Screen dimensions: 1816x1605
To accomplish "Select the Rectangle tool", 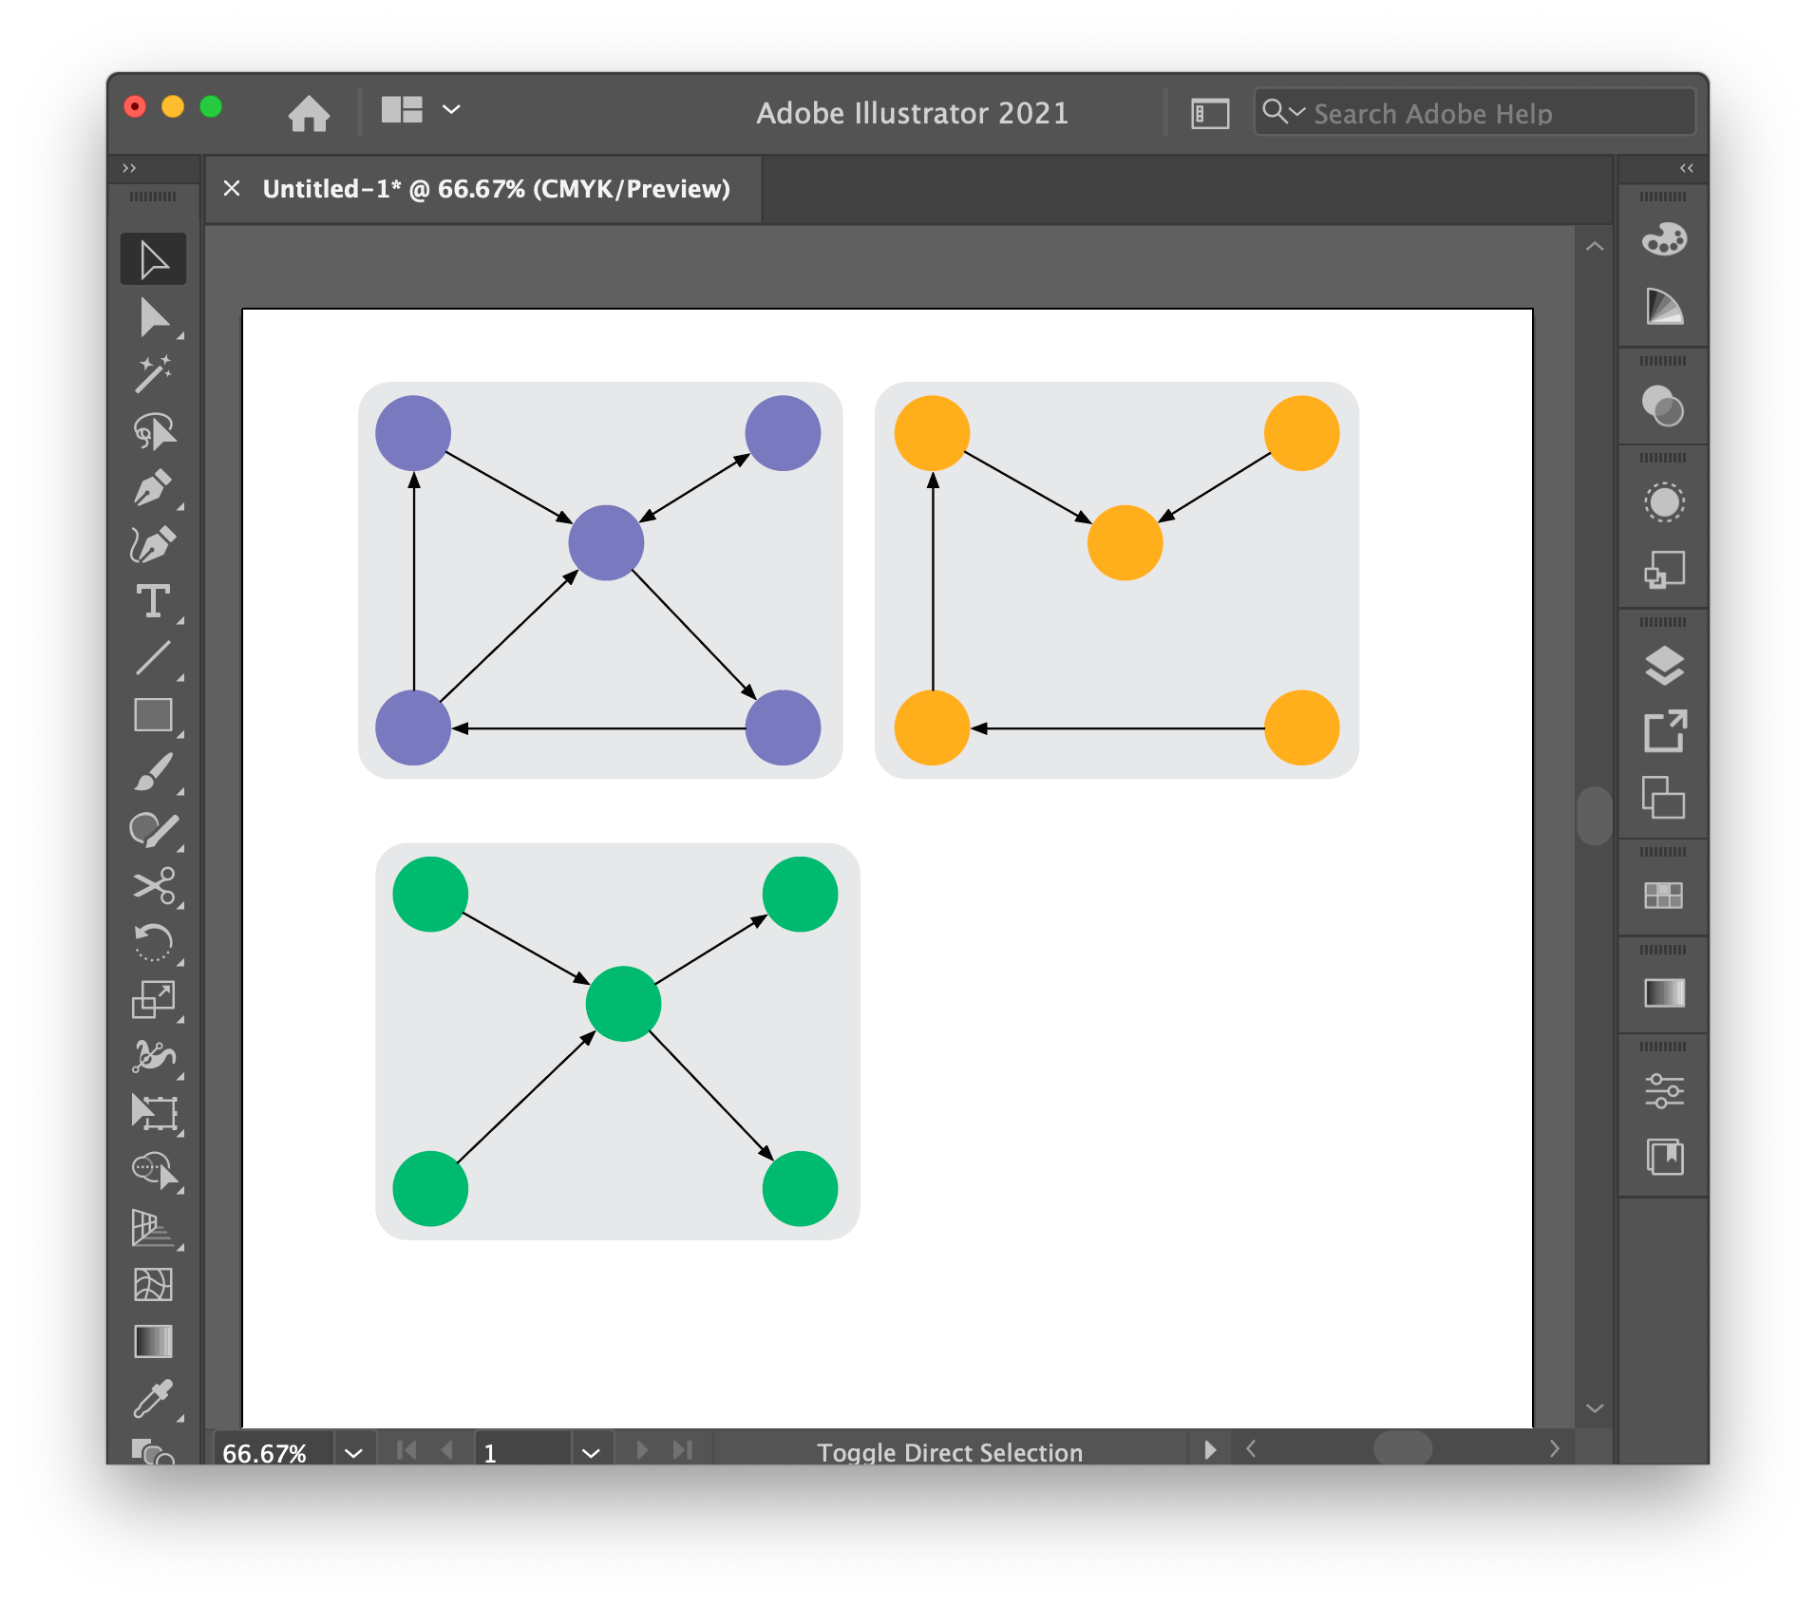I will 153,715.
